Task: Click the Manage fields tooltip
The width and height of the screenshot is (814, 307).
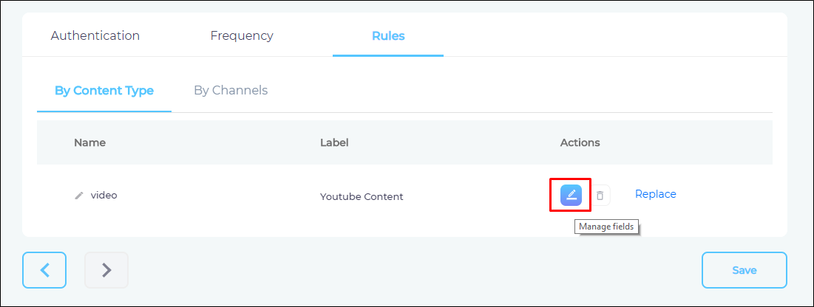Action: point(606,227)
